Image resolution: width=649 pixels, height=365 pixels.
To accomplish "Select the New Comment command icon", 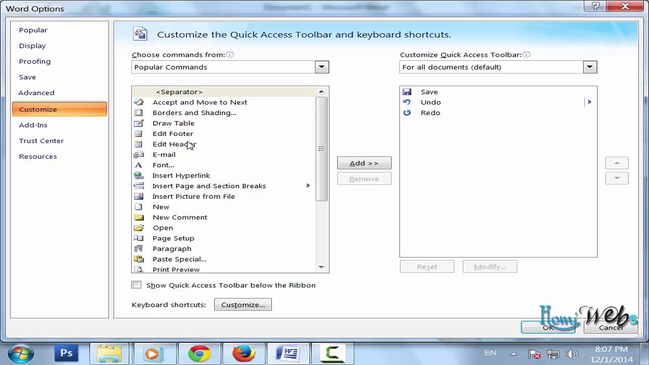I will pos(138,217).
